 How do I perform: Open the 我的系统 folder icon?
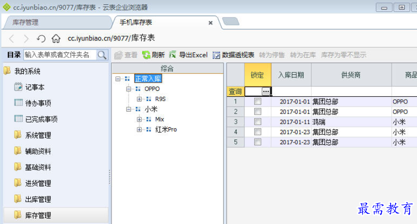click(7, 70)
